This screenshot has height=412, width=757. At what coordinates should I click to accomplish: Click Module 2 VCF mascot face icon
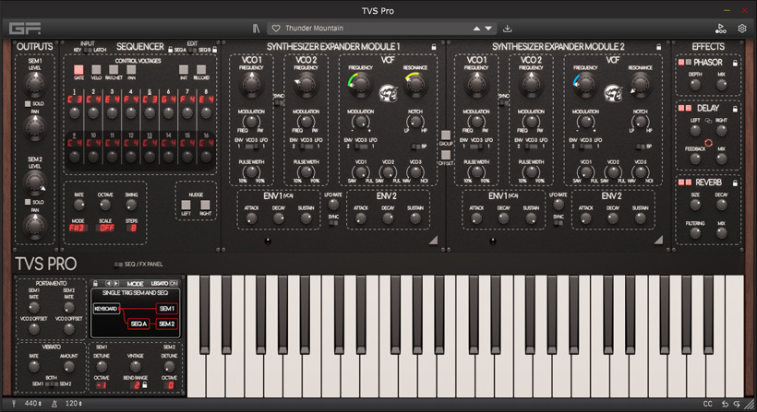(613, 92)
